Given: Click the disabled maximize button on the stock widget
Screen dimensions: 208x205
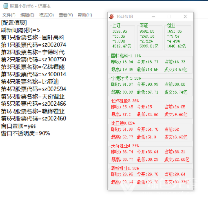Looking at the screenshot, I should point(169,17).
